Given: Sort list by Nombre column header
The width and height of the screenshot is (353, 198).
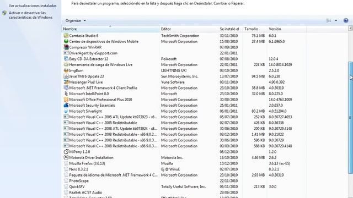Looking at the screenshot, I should [x=110, y=29].
